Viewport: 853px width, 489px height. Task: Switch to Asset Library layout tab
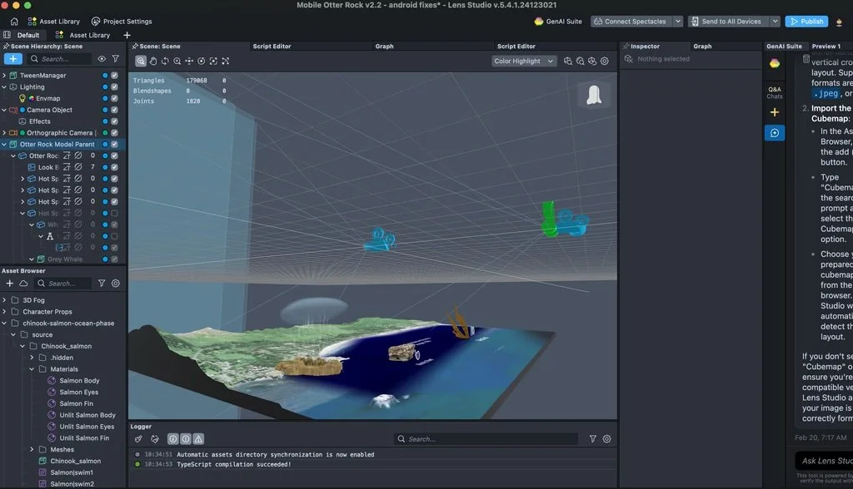coord(82,35)
